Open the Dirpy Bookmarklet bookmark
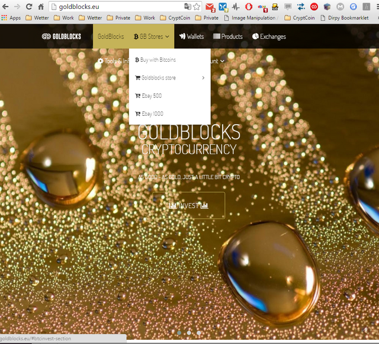This screenshot has height=344, width=379. tap(345, 18)
